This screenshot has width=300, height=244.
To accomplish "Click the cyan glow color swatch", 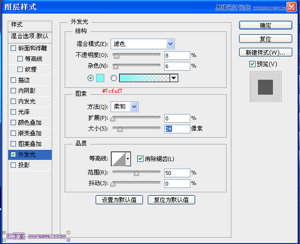I will pyautogui.click(x=100, y=78).
